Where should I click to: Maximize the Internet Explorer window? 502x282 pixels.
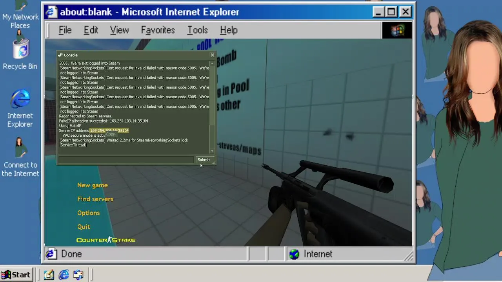tap(391, 12)
